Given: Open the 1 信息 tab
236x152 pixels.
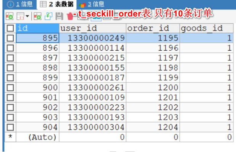Looking at the screenshot, I should tap(20, 4).
